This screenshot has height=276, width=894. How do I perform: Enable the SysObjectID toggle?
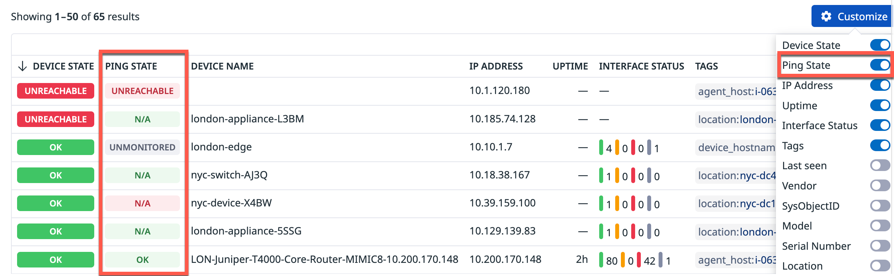(880, 206)
